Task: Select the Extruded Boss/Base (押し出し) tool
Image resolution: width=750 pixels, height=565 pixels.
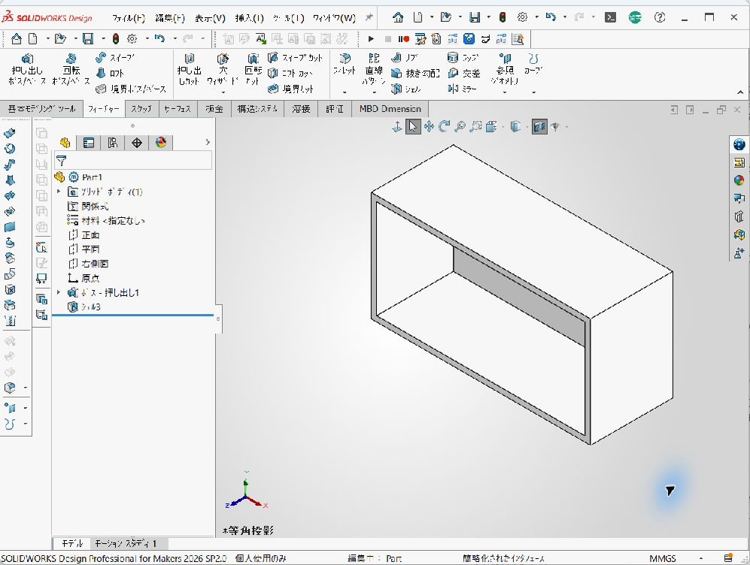Action: point(27,69)
